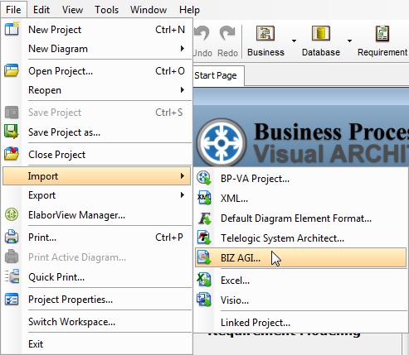This screenshot has height=355, width=409.
Task: Click the Open Project folder icon
Action: tap(12, 70)
